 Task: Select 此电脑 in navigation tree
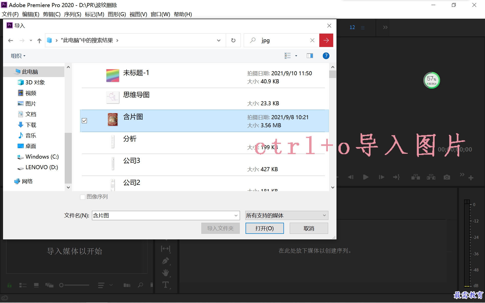point(34,72)
